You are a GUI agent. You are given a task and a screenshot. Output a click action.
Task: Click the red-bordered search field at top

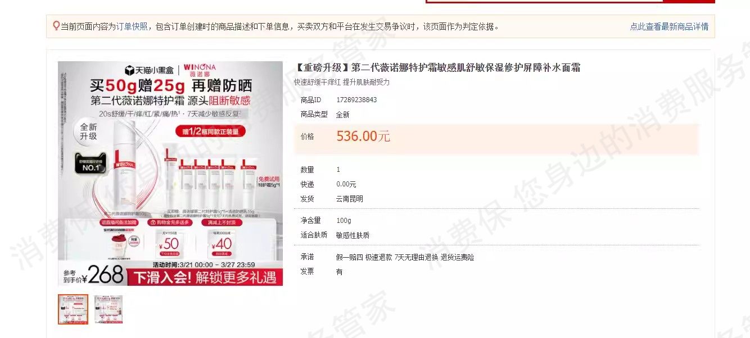tap(545, 1)
